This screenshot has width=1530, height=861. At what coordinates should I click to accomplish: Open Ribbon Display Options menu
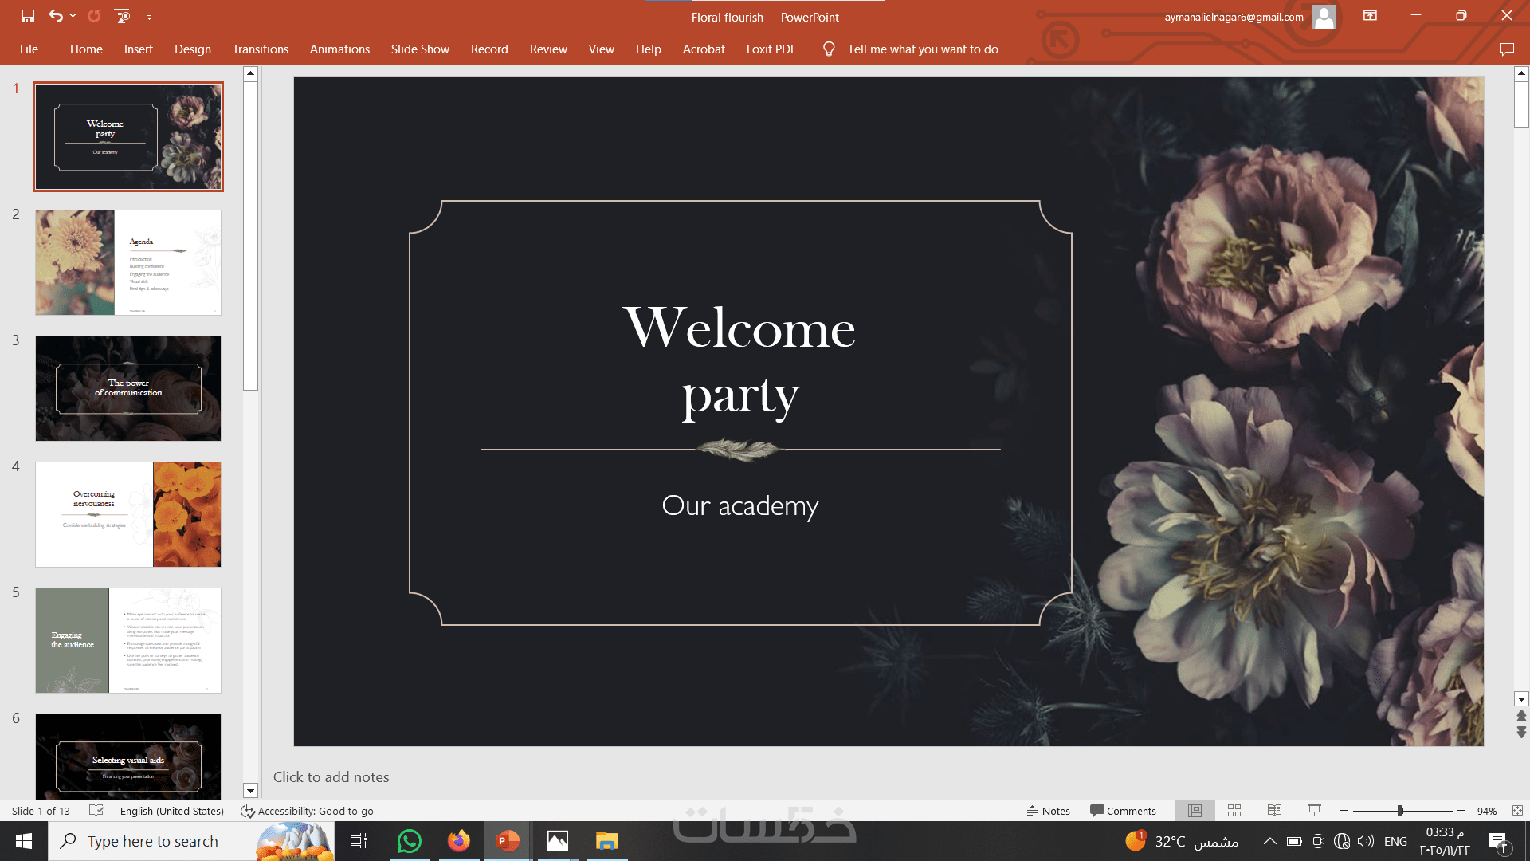(x=1370, y=16)
